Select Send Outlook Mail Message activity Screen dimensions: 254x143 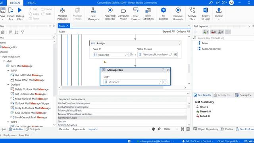coord(29,118)
